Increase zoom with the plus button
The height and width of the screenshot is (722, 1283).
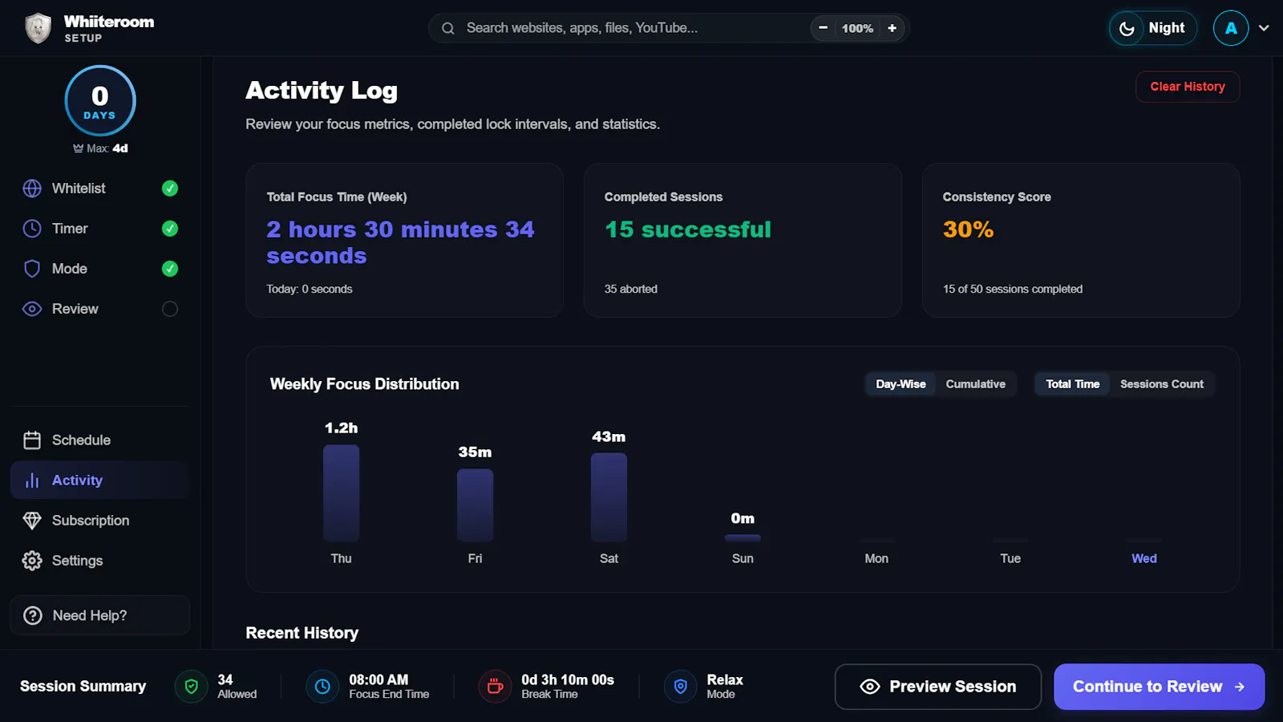[x=892, y=28]
